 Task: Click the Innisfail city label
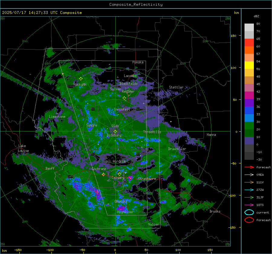[122, 109]
